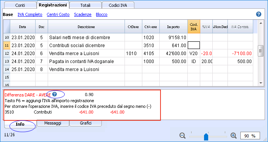Click the 'Contributi' account name in info panel
268x142 pixels.
pos(43,112)
